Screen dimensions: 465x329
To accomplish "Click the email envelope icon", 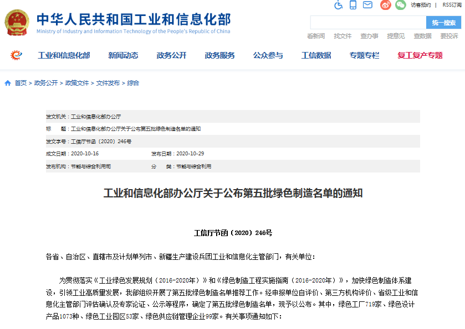I will point(367,5).
